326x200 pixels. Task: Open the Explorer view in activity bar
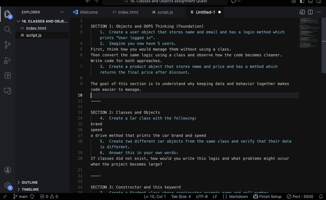click(8, 14)
